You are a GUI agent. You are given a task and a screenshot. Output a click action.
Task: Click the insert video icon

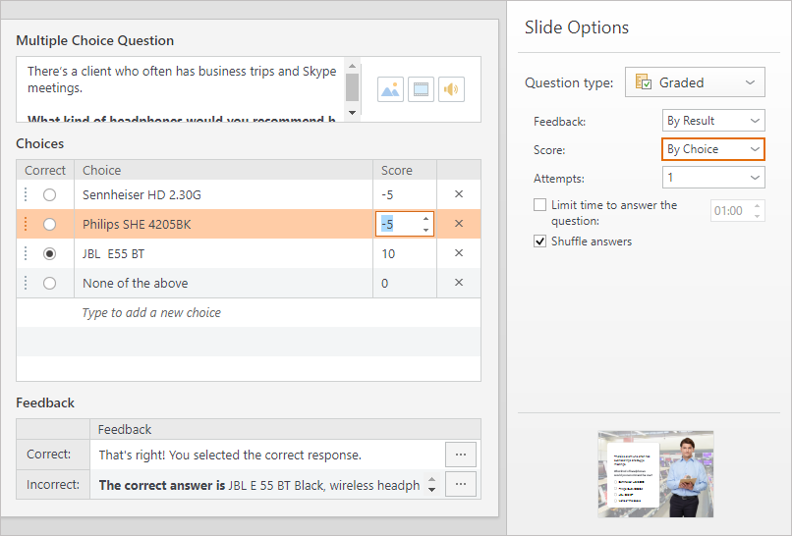click(421, 90)
